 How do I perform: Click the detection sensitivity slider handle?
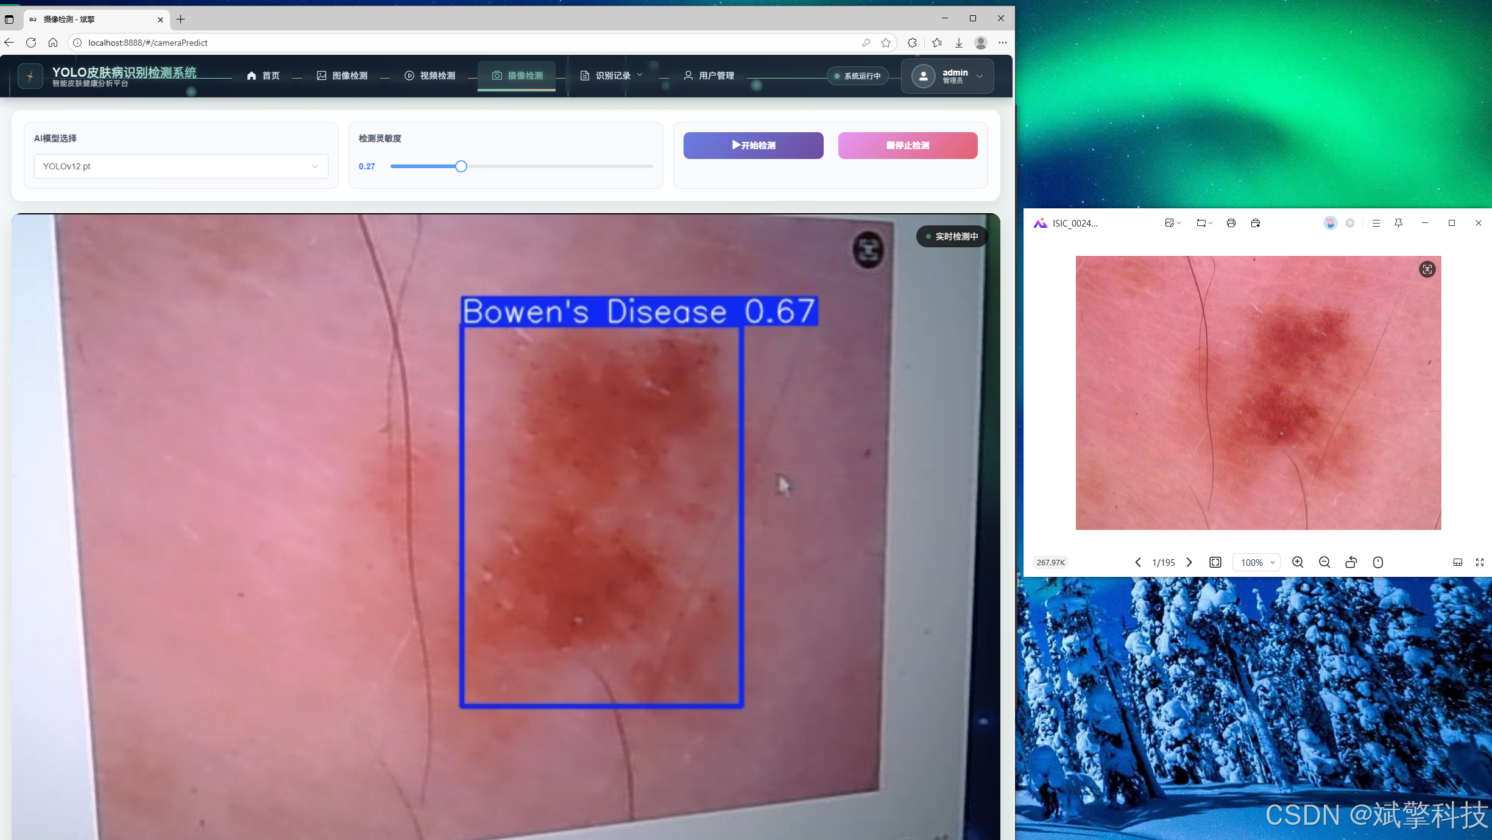click(x=461, y=166)
